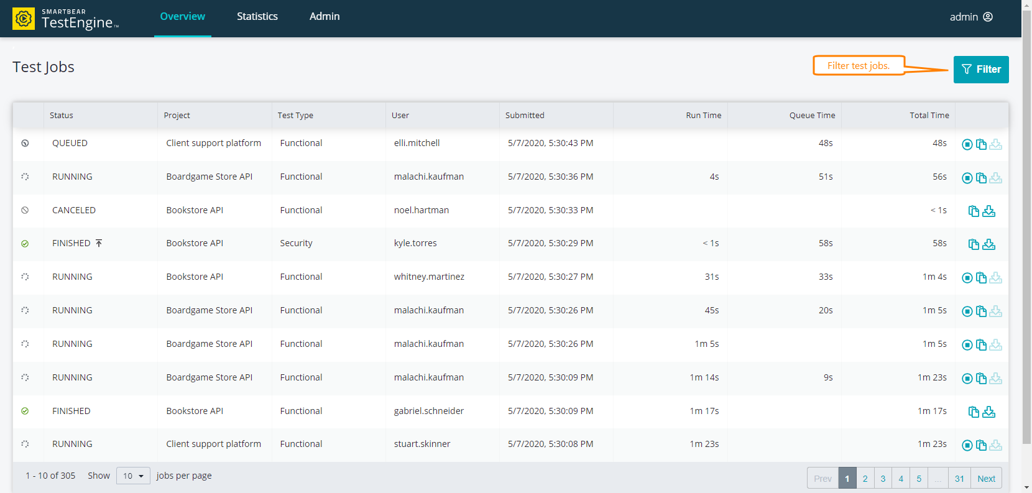Go to the Admin tab
The image size is (1032, 493).
pyautogui.click(x=325, y=17)
